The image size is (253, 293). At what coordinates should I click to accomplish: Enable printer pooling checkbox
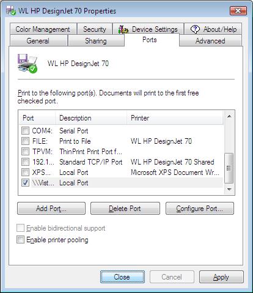20,240
